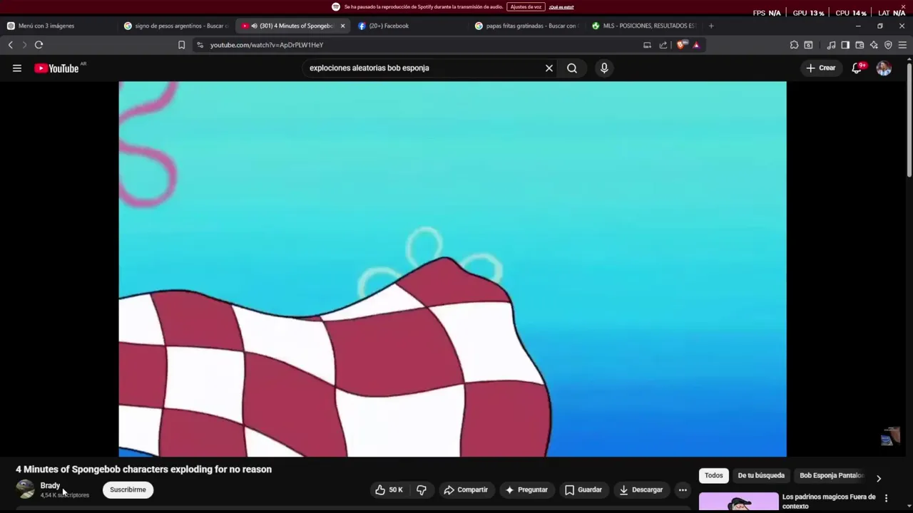Image resolution: width=913 pixels, height=513 pixels.
Task: Click the cast/picture-in-picture icon in address bar
Action: tap(647, 45)
